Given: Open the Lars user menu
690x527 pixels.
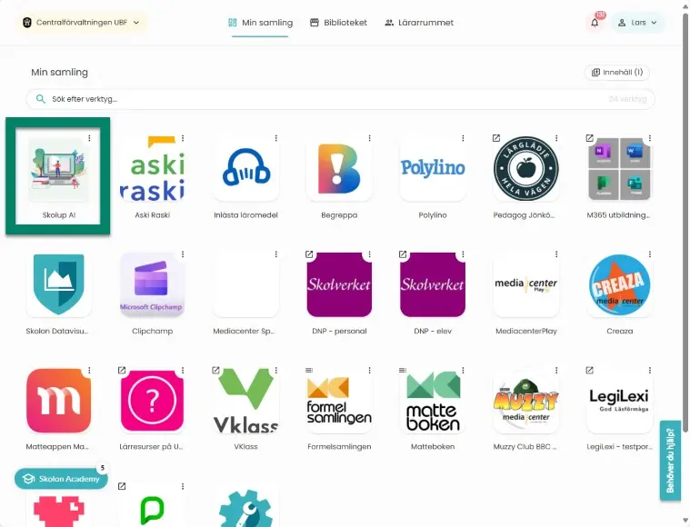Looking at the screenshot, I should (637, 23).
